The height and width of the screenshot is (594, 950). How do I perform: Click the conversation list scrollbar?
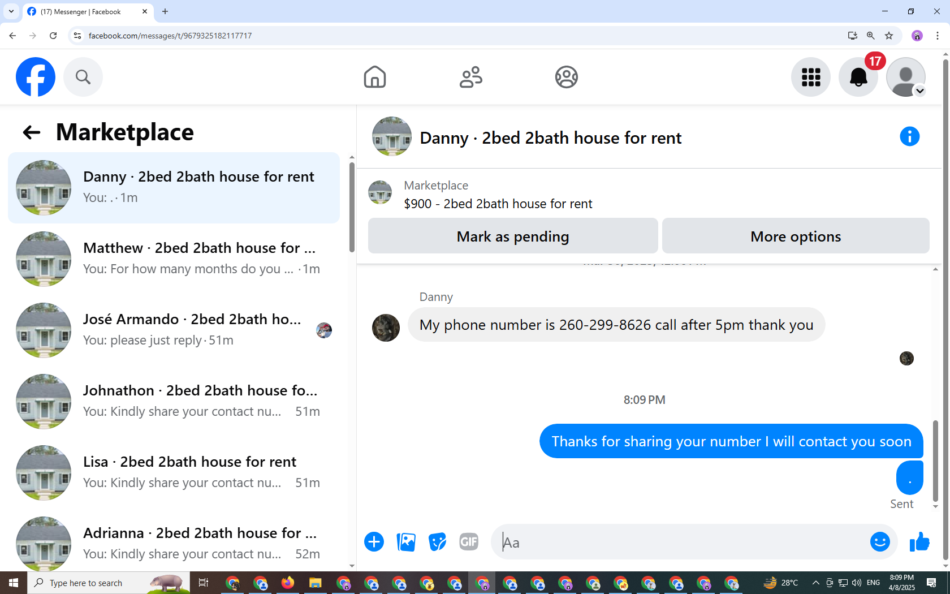tap(352, 208)
